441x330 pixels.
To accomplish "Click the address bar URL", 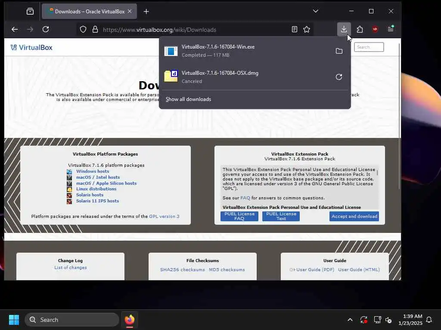I will (x=159, y=30).
